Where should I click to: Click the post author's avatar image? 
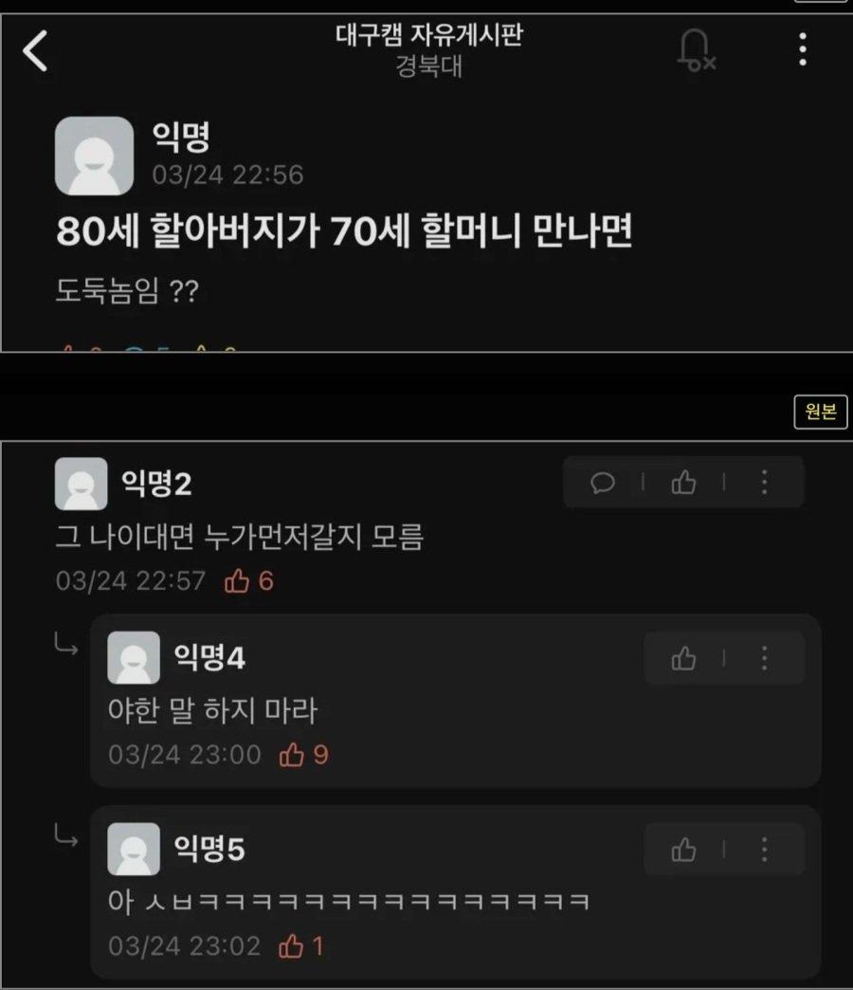tap(94, 156)
